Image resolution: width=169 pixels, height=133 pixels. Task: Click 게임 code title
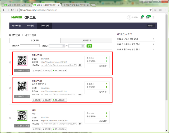click(x=34, y=110)
